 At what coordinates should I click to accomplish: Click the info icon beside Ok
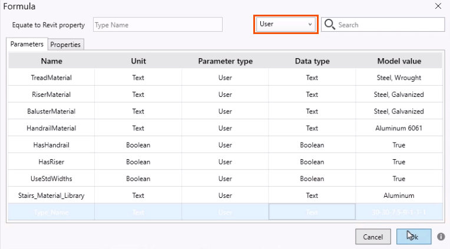441,237
